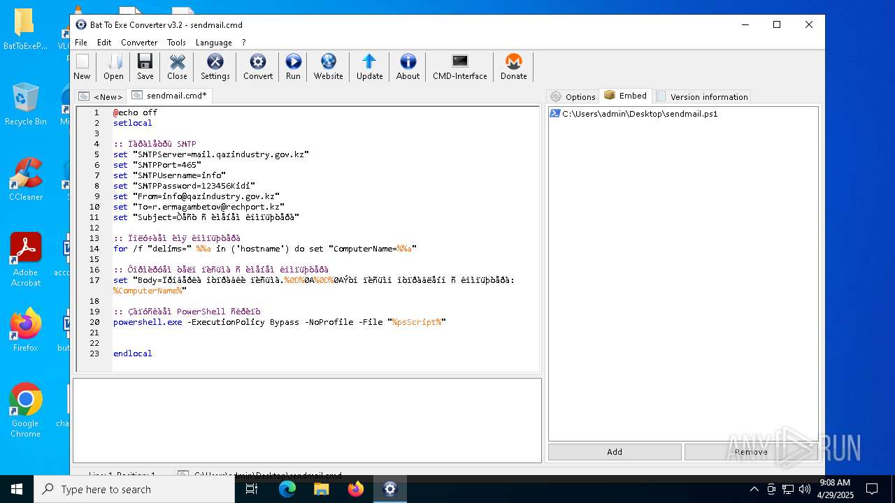Open the Google Chrome desktop shortcut
Screen dimensions: 895x503
25,410
